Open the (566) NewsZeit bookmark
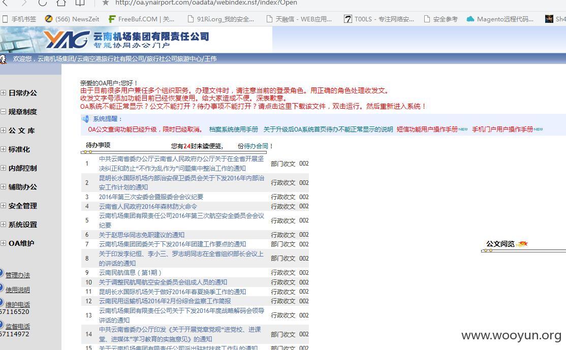This screenshot has height=350, width=566. 72,19
